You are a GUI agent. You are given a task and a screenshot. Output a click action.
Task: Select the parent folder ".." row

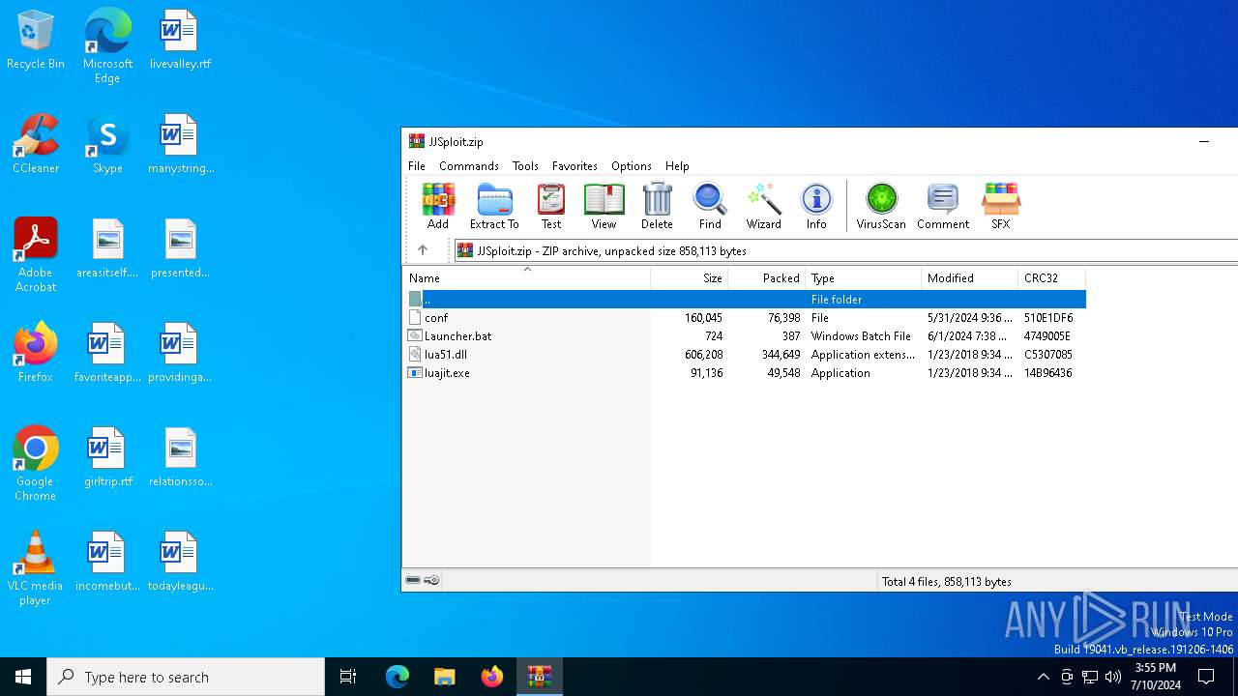745,300
